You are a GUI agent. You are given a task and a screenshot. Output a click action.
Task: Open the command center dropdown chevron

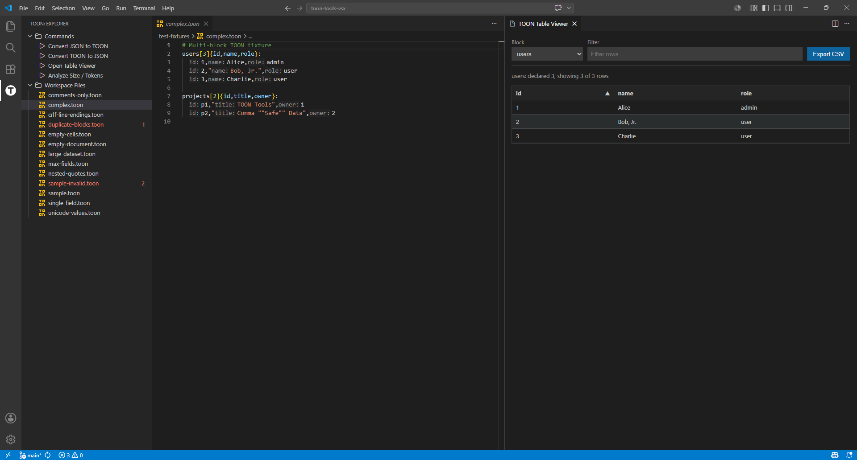569,8
